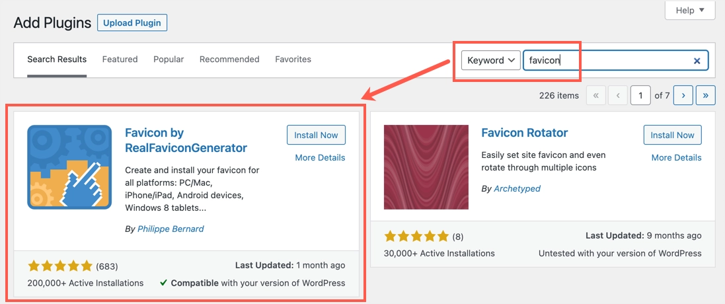The width and height of the screenshot is (725, 304).
Task: Install the Favicon Rotator plugin
Action: click(x=672, y=135)
